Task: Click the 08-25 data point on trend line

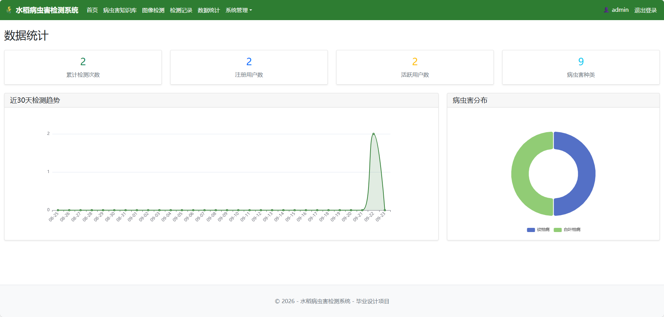Action: pos(58,210)
